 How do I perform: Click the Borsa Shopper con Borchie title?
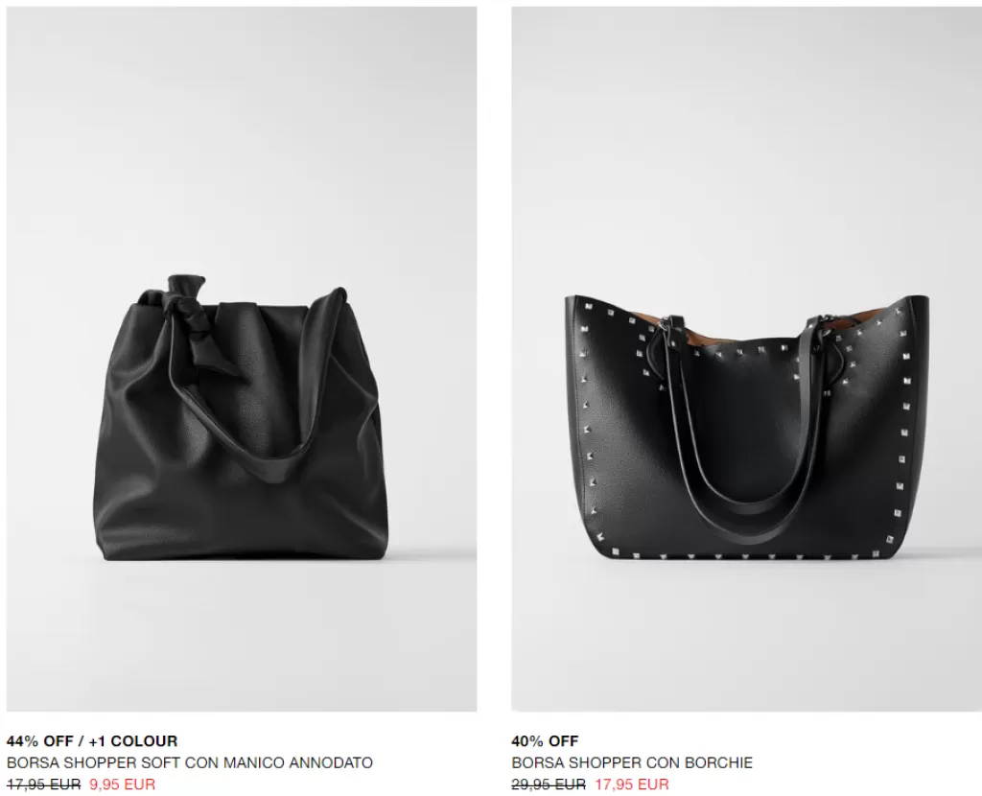pyautogui.click(x=632, y=762)
